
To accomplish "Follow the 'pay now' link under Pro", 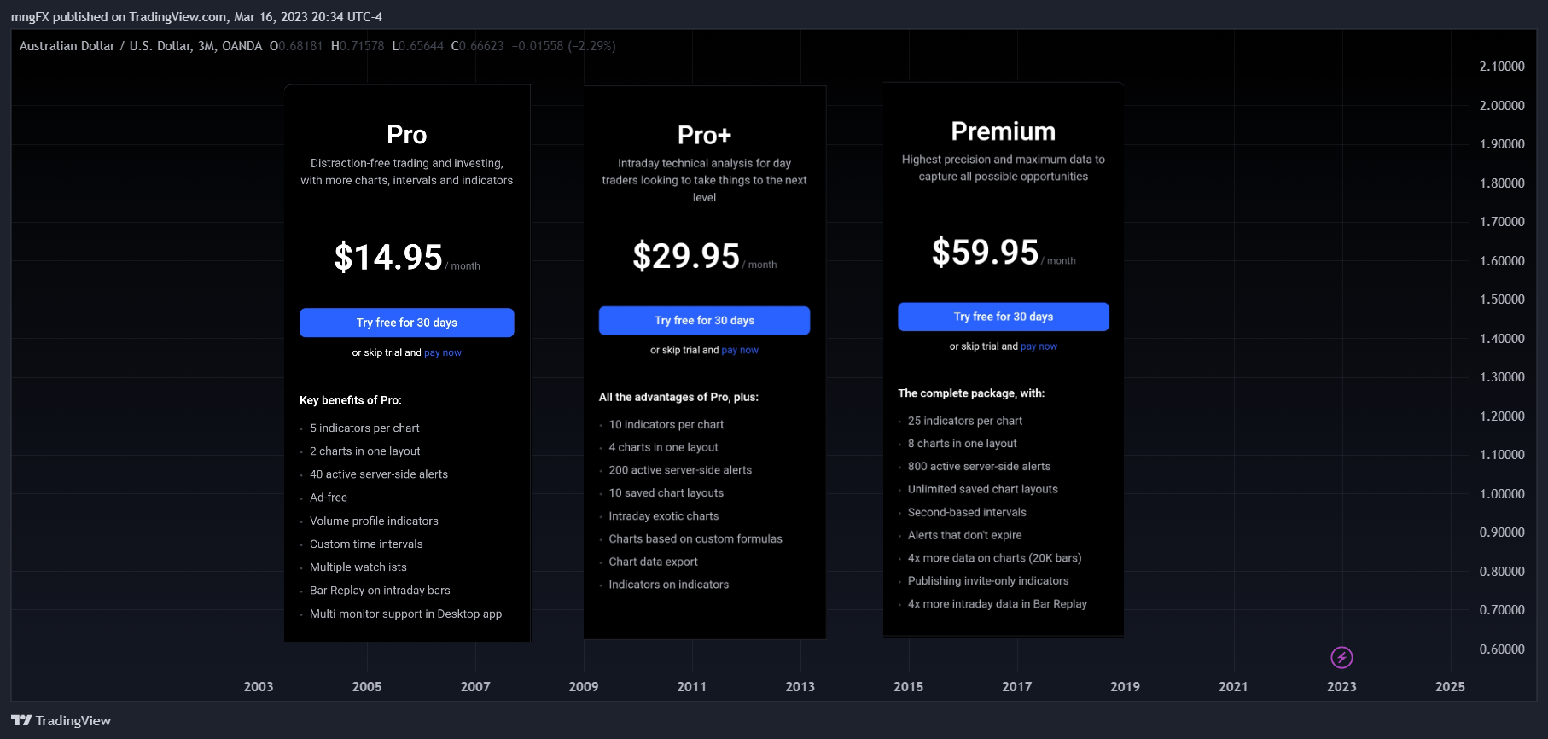I will tap(443, 352).
